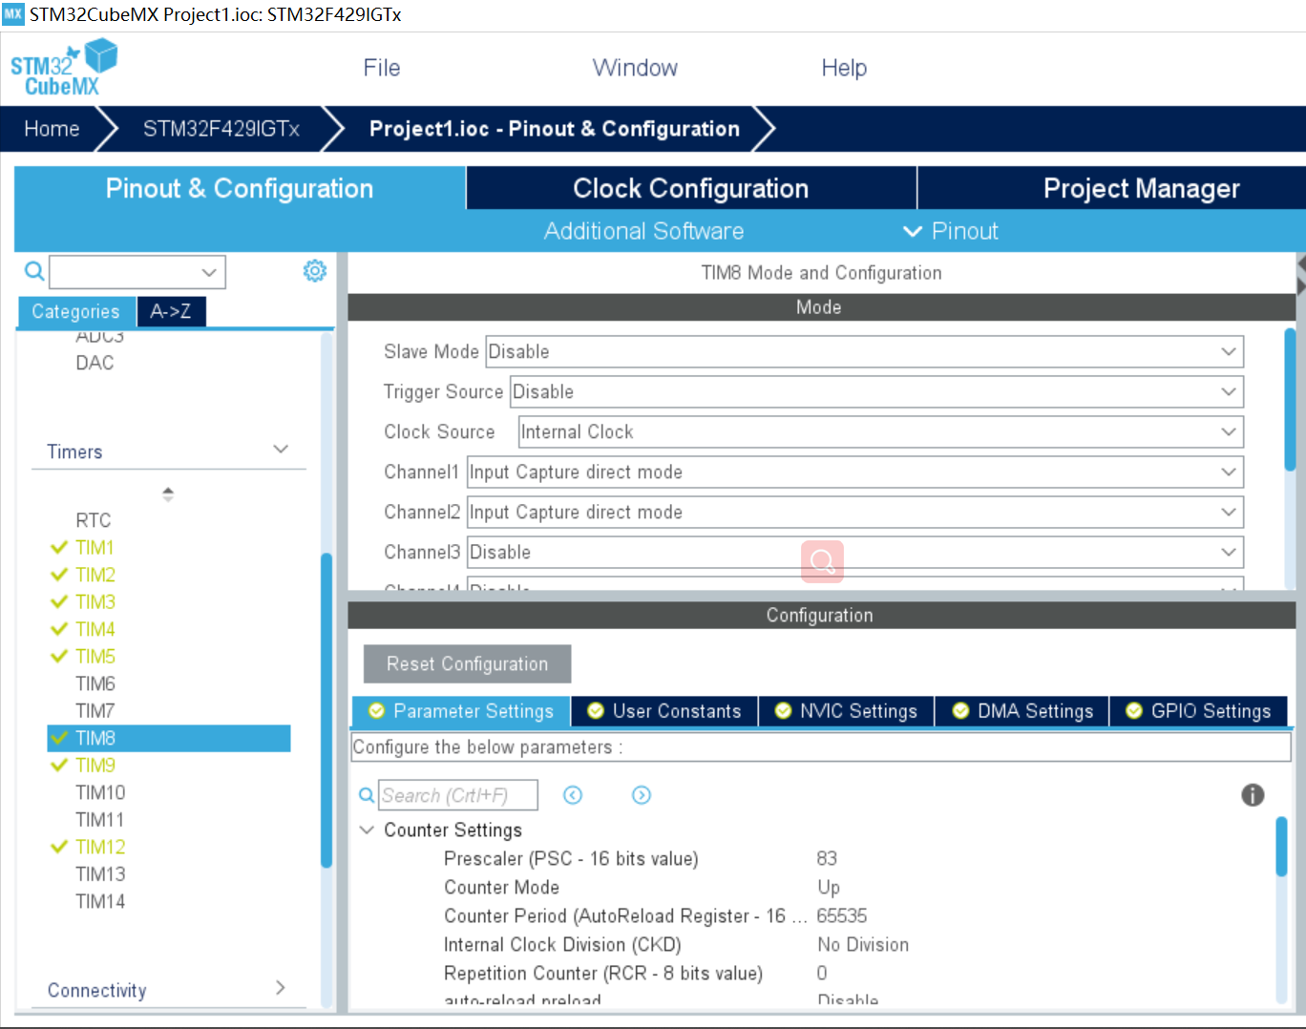Collapse the Timers category

(281, 450)
